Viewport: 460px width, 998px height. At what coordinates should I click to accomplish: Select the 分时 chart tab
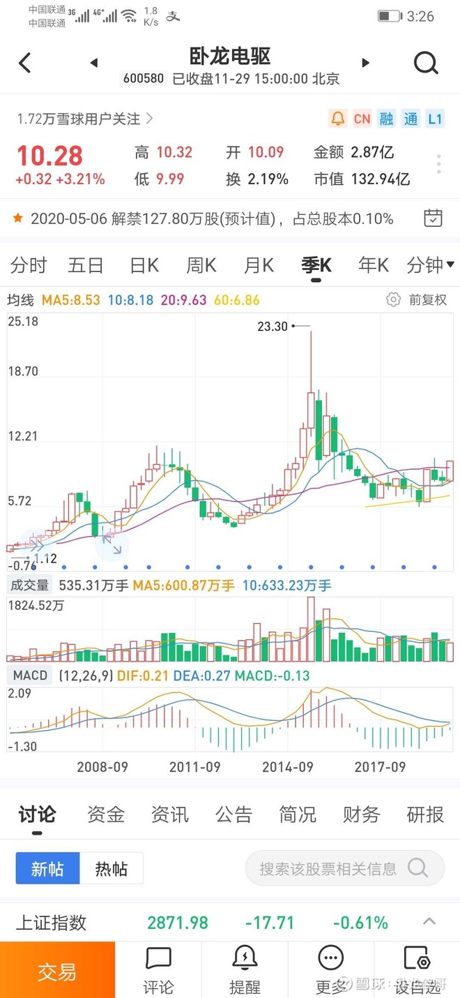click(x=29, y=265)
